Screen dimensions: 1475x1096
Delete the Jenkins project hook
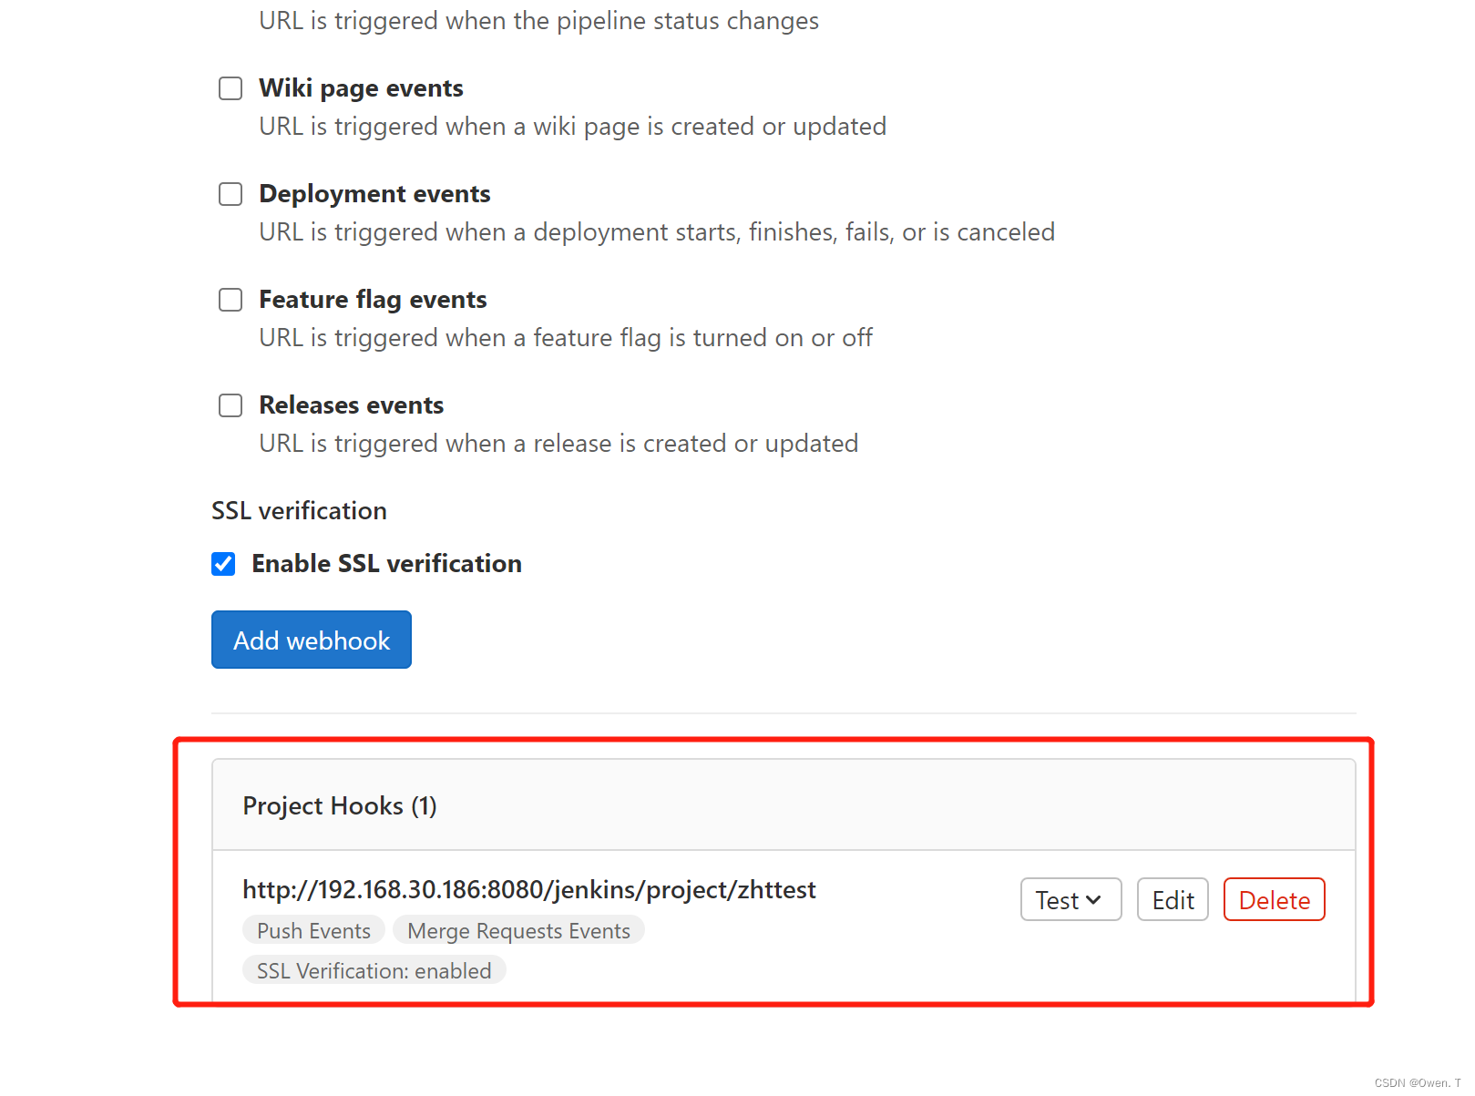point(1274,900)
